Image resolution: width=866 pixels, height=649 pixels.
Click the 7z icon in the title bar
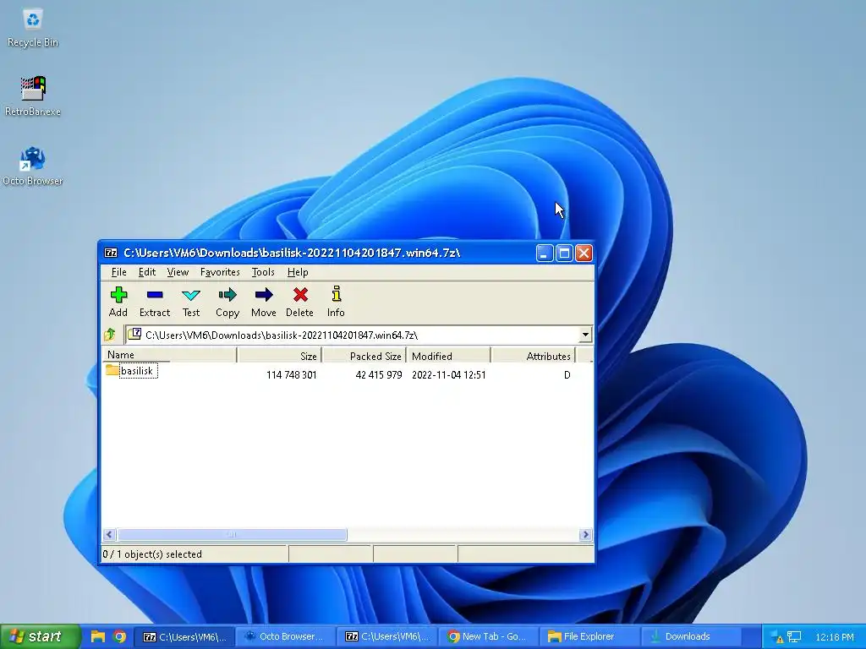click(111, 253)
